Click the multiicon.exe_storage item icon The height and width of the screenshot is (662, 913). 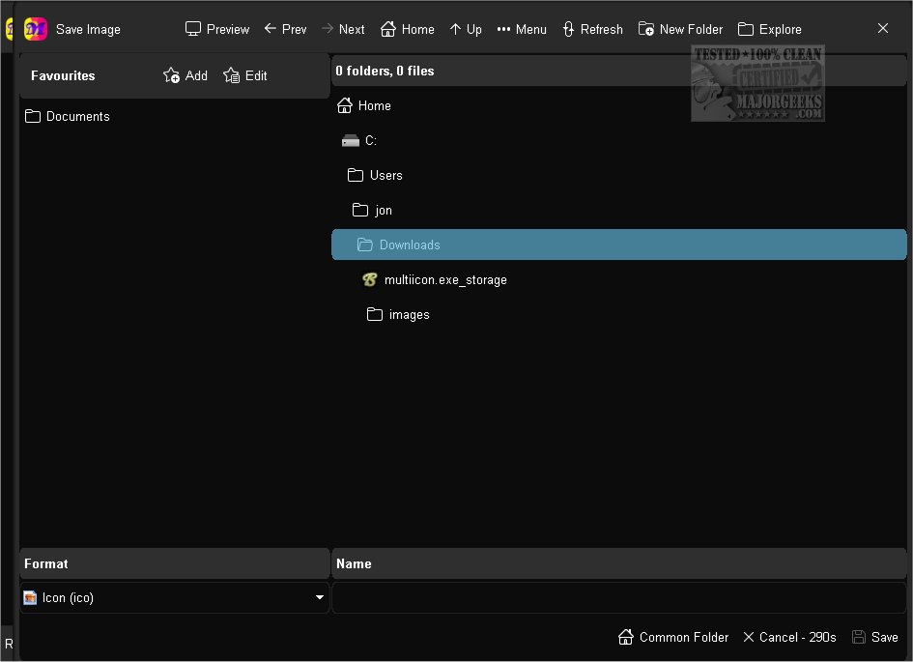point(370,279)
